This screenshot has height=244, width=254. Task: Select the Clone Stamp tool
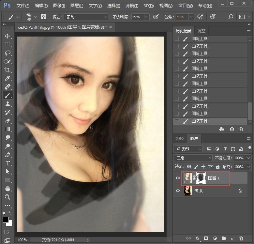(x=7, y=104)
